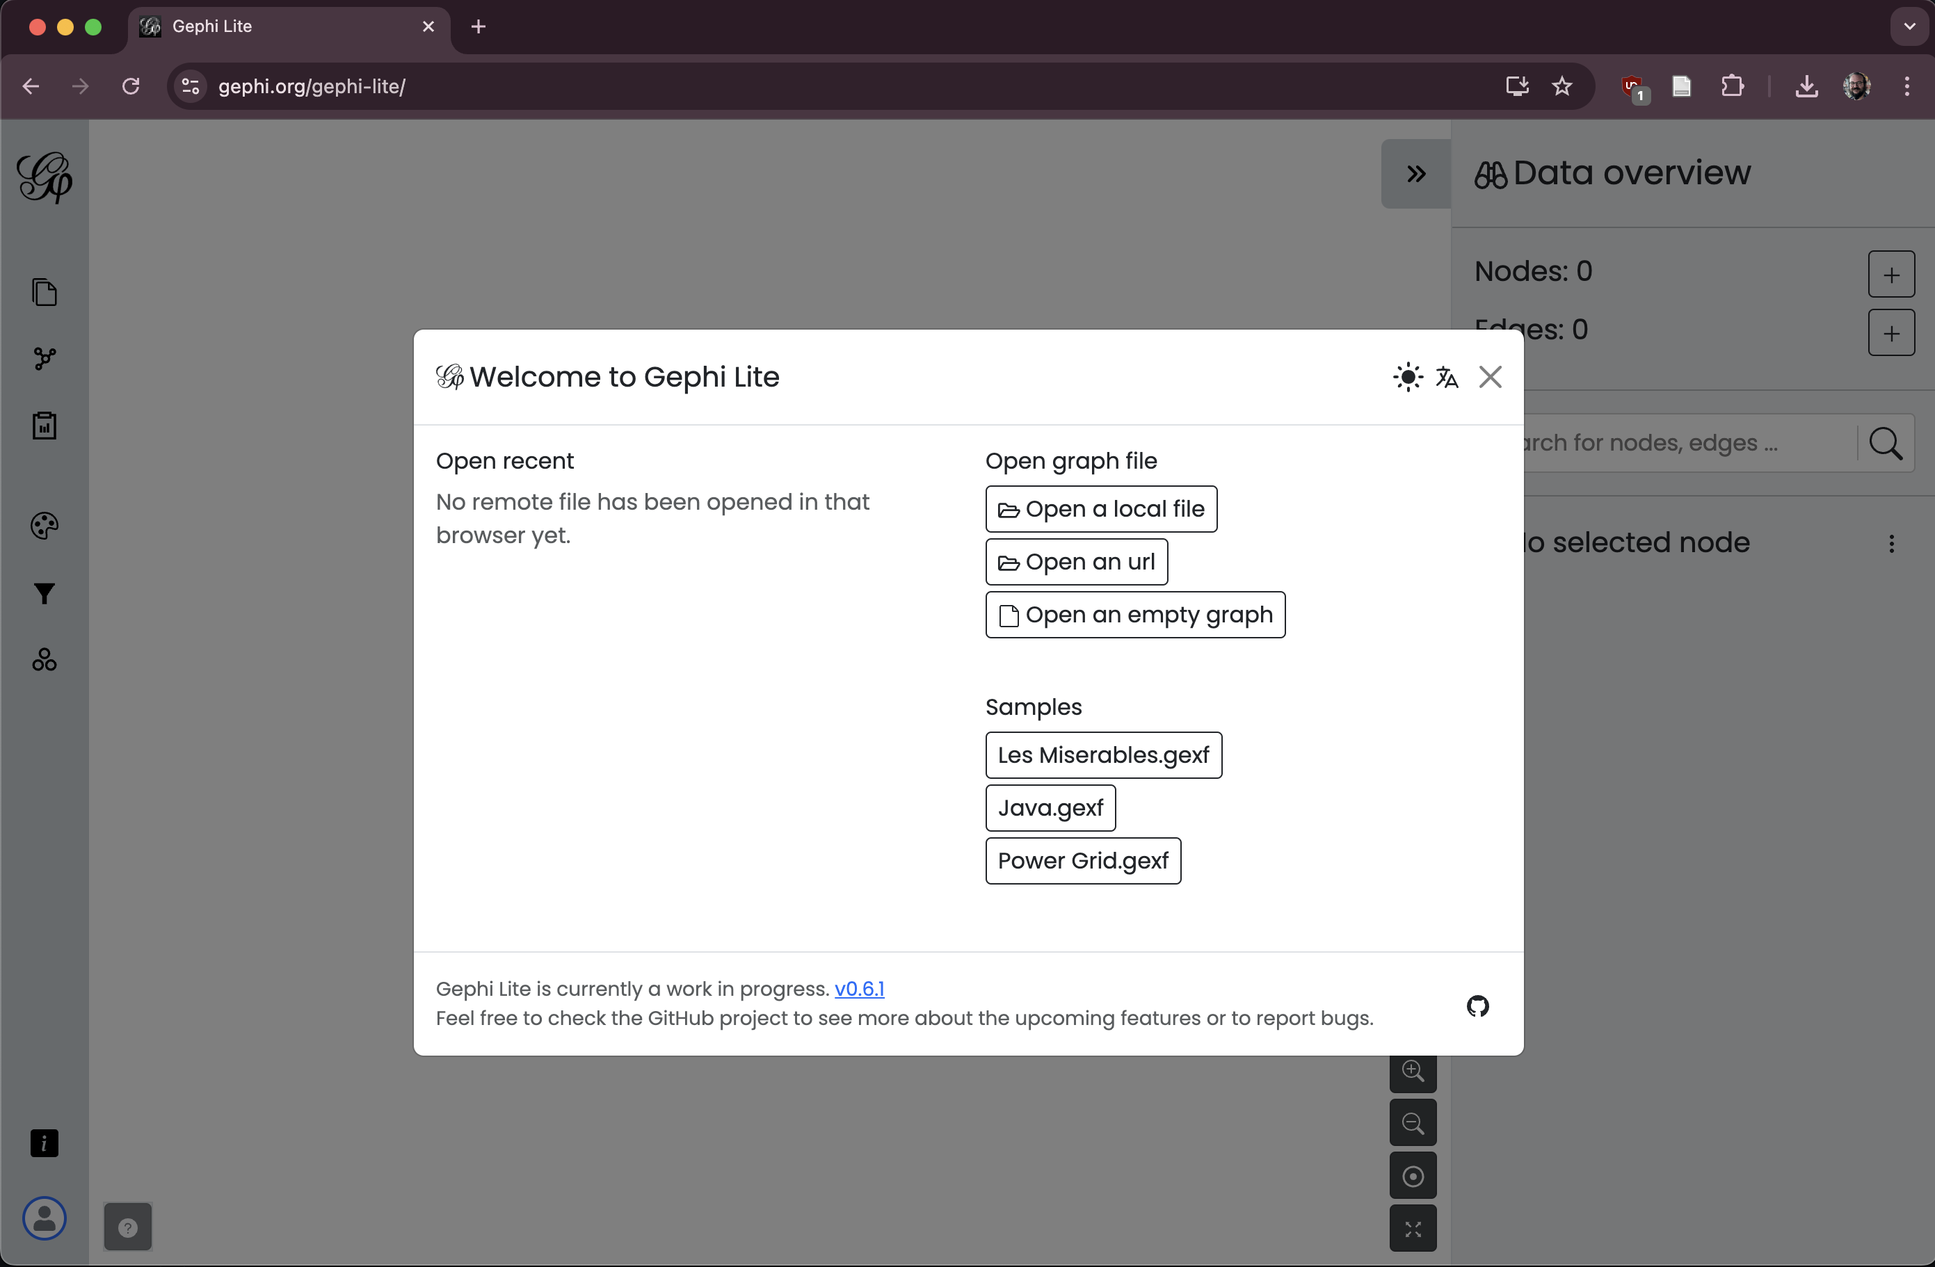Image resolution: width=1935 pixels, height=1267 pixels.
Task: Click the uBlock shield extension icon
Action: click(x=1632, y=88)
